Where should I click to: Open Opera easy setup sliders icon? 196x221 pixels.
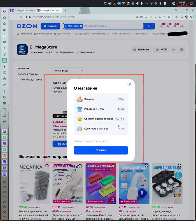[164, 17]
